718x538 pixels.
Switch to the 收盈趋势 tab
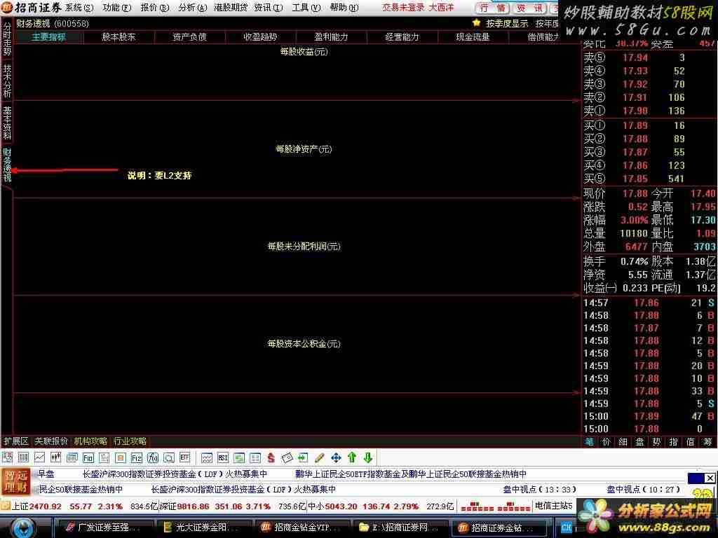point(261,37)
